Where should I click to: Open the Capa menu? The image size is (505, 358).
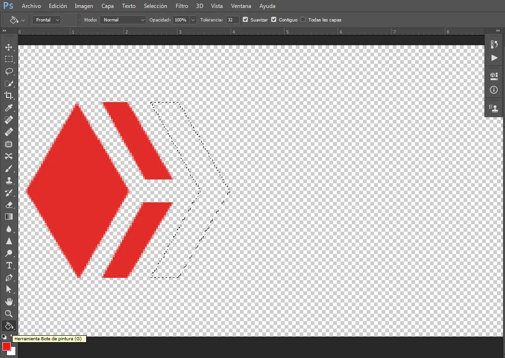tap(108, 6)
